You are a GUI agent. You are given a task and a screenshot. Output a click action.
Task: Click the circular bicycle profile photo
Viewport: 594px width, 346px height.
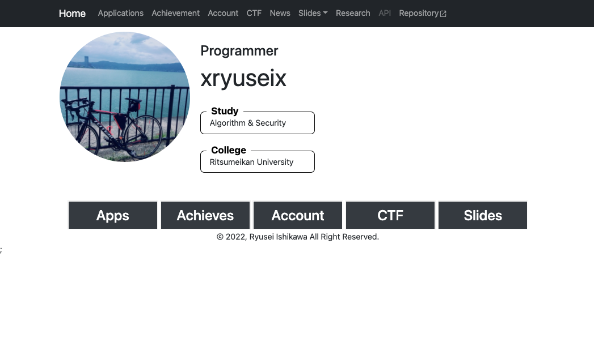125,97
